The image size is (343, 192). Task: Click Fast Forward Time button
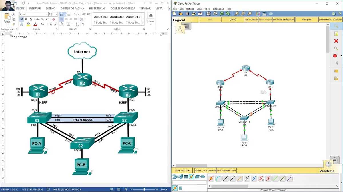pyautogui.click(x=226, y=170)
